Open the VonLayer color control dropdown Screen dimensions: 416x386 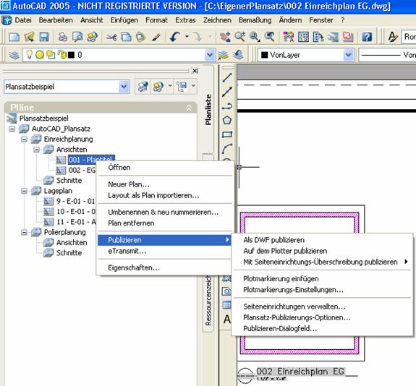point(348,55)
